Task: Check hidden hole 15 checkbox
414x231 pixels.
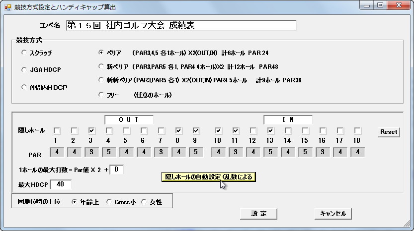Action: tap(305, 131)
